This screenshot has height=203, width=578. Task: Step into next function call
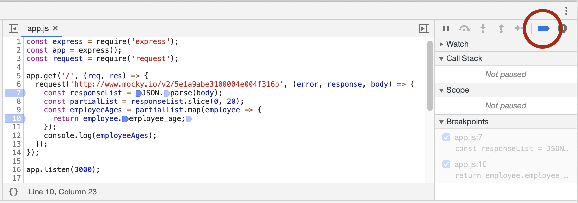[483, 29]
